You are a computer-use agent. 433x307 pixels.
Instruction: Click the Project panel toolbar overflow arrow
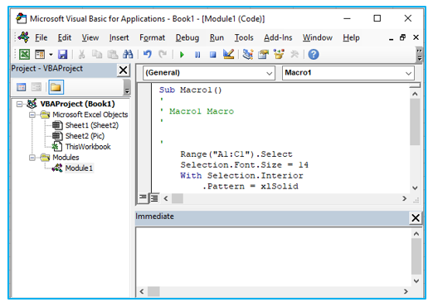pyautogui.click(x=127, y=87)
